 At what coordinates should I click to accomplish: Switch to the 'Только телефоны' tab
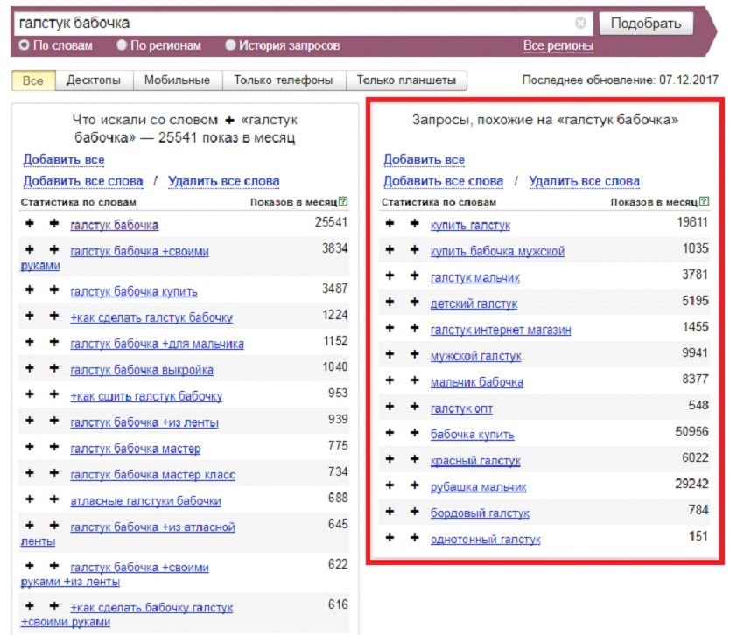tap(284, 80)
